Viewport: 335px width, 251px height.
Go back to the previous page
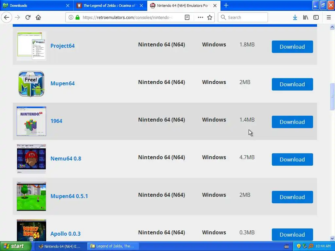click(7, 17)
